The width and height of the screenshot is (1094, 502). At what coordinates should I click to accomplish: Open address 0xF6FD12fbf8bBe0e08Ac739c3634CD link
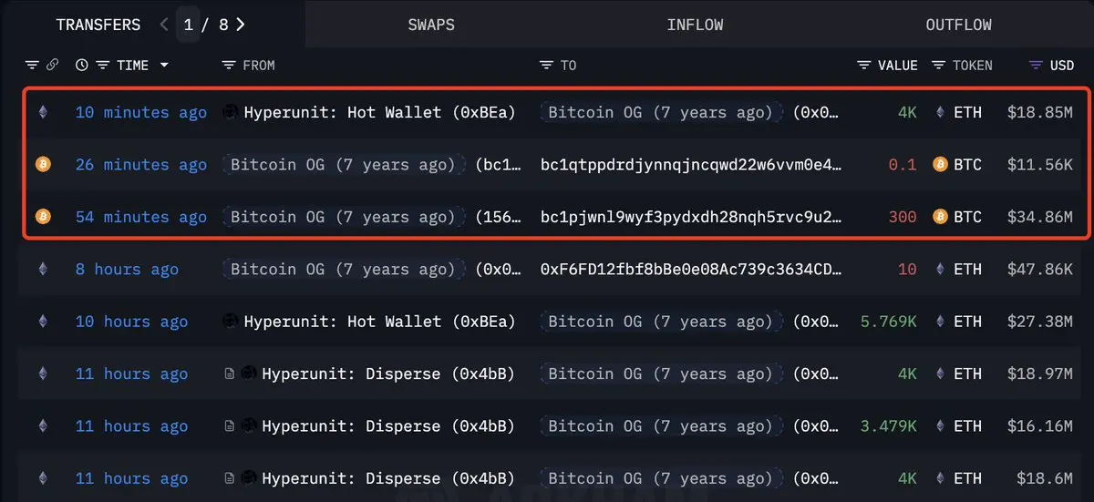point(691,270)
